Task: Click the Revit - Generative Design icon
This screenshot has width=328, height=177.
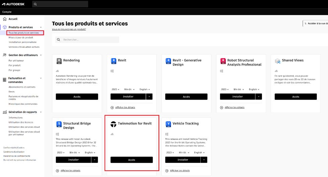Action: 168,61
